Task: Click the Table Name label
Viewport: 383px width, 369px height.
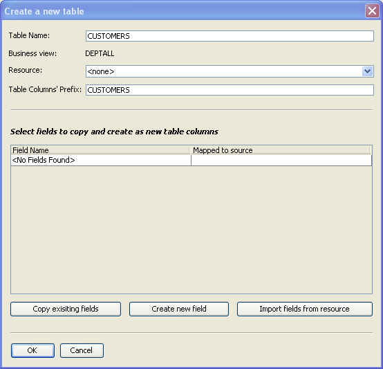Action: pyautogui.click(x=29, y=35)
